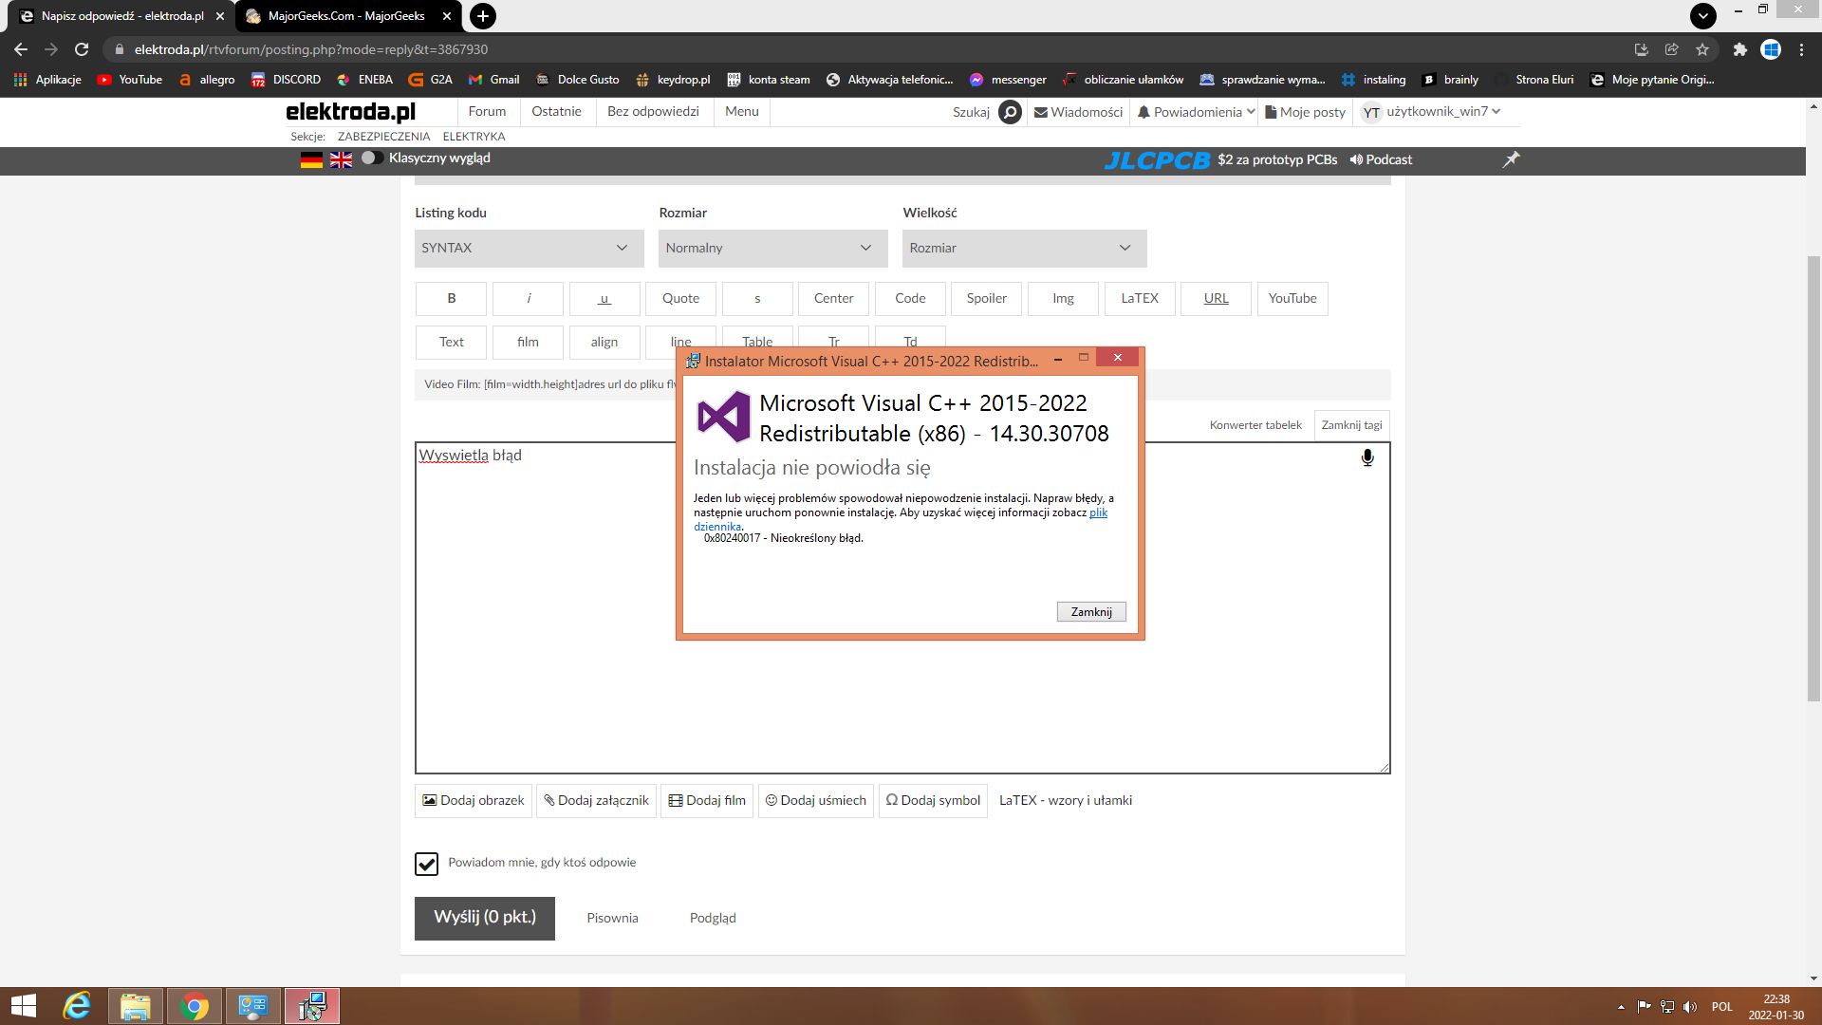The height and width of the screenshot is (1025, 1822).
Task: Open the allegro bookmark
Action: coord(207,80)
